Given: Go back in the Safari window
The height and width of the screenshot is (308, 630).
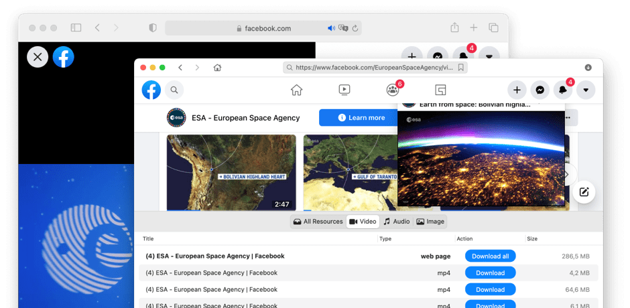Looking at the screenshot, I should click(x=97, y=27).
